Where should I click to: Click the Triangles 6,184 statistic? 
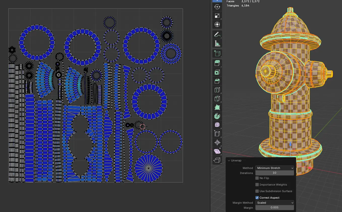tap(238, 6)
